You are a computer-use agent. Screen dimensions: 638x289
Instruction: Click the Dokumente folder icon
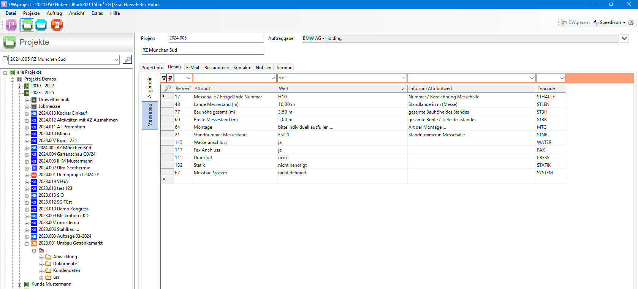click(x=48, y=264)
